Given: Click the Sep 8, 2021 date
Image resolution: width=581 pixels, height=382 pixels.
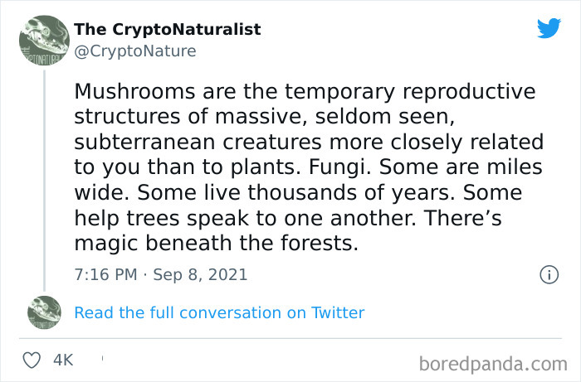Looking at the screenshot, I should click(200, 275).
